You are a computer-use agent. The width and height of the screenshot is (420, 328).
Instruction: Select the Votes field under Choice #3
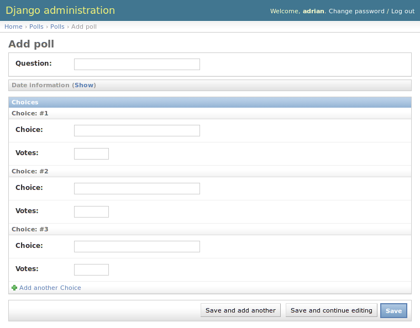pyautogui.click(x=91, y=269)
